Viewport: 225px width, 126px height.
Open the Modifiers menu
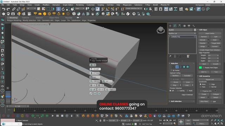[x=46, y=5]
